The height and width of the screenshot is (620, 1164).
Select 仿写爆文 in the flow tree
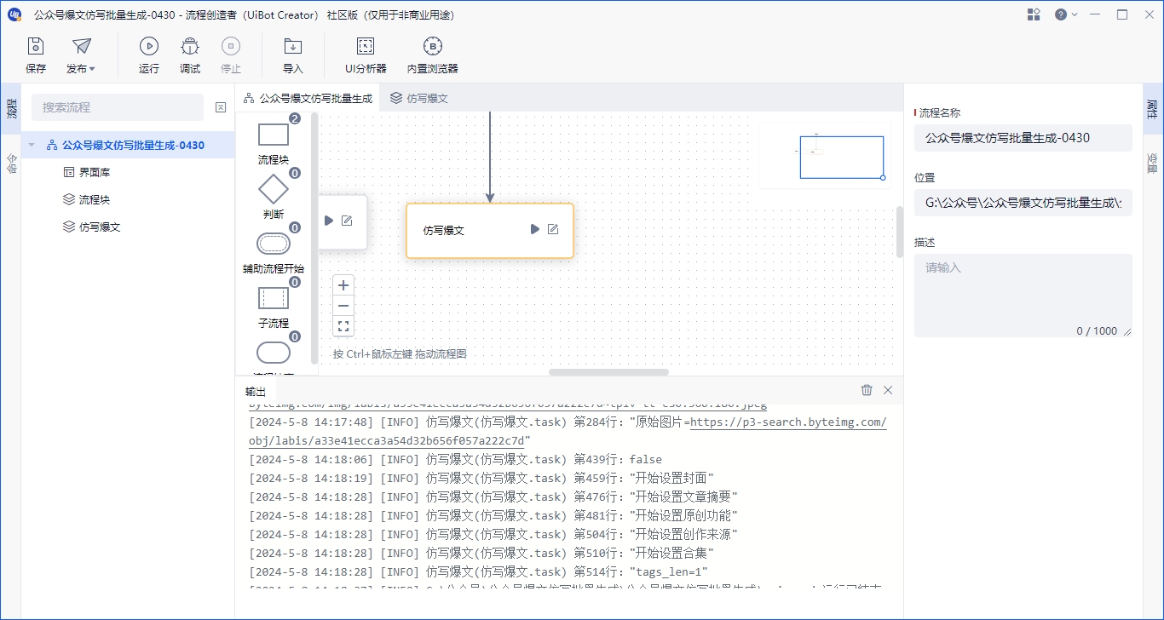click(100, 227)
